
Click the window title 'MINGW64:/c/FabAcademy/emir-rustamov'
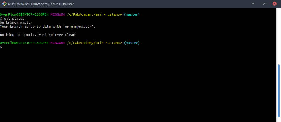41,4
